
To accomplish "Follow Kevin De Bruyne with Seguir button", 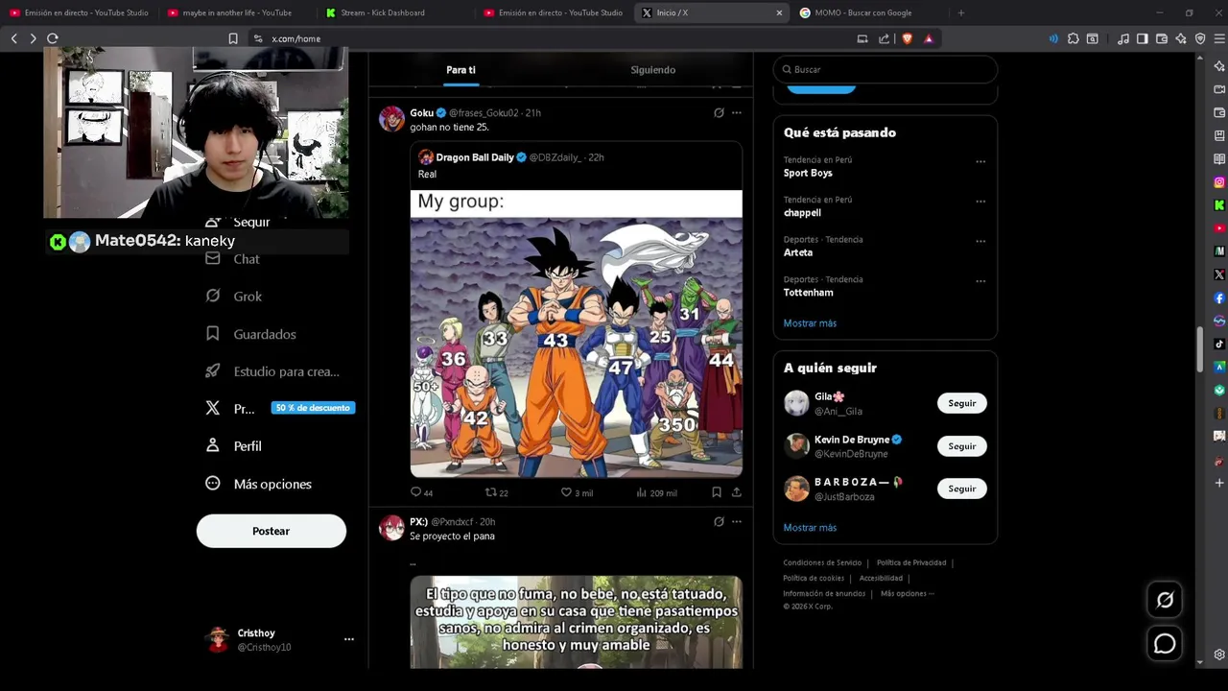I will [962, 446].
